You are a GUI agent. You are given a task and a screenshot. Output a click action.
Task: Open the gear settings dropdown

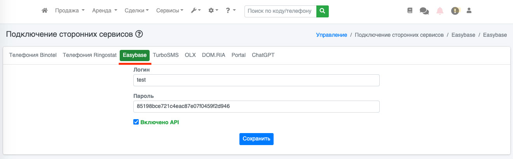(213, 11)
